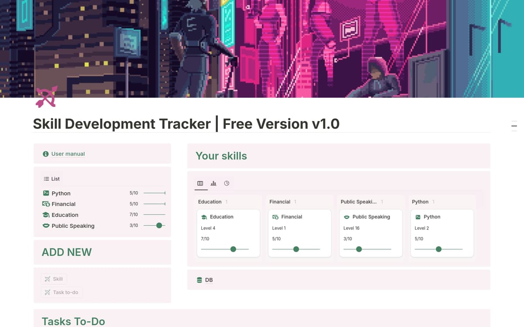This screenshot has width=524, height=327.
Task: Switch to the bar chart view tab
Action: click(213, 183)
